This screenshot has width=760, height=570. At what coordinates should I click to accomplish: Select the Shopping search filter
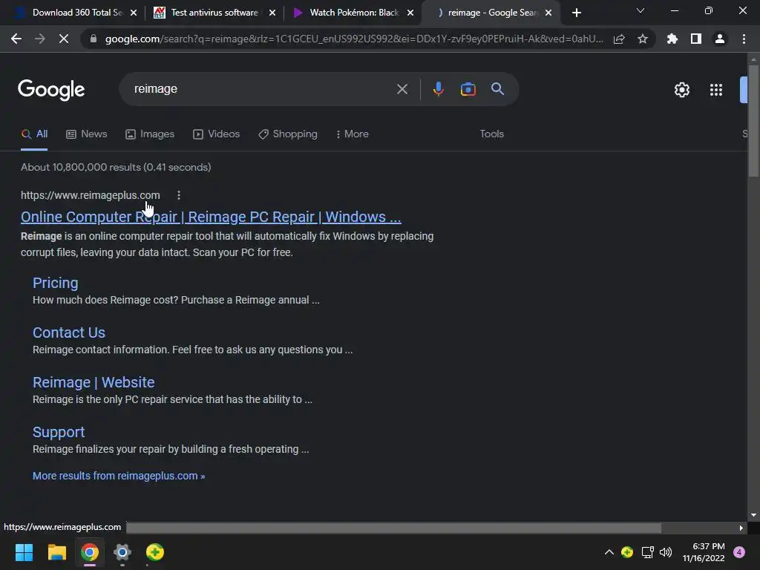[288, 134]
